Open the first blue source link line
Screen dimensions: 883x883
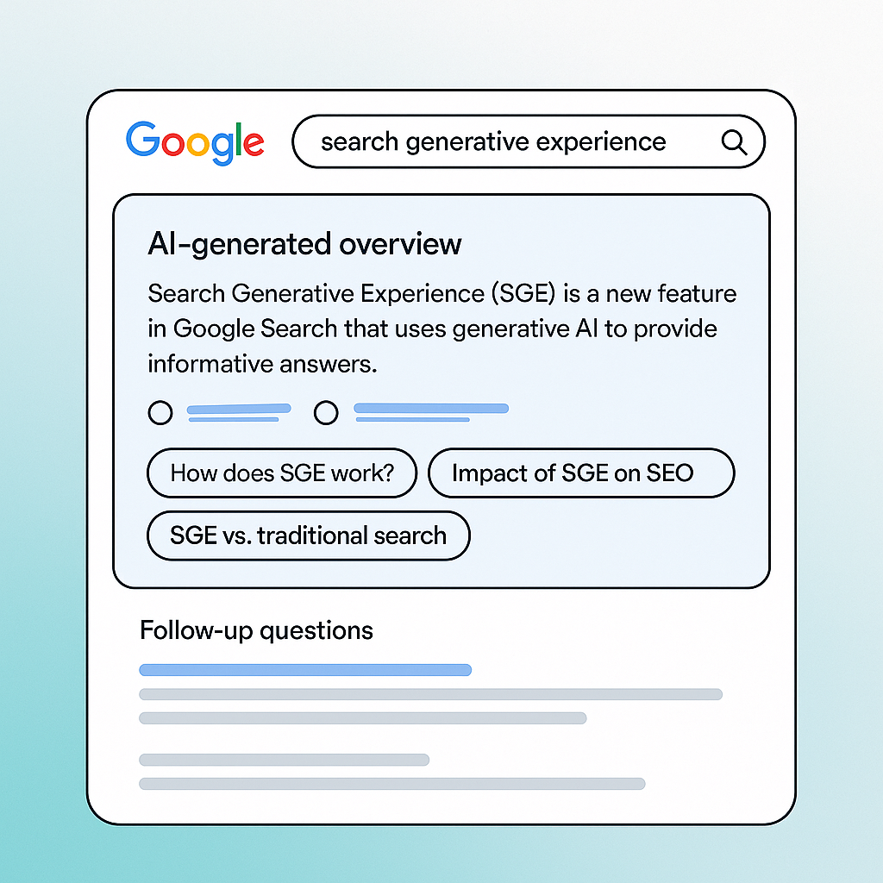tap(239, 412)
